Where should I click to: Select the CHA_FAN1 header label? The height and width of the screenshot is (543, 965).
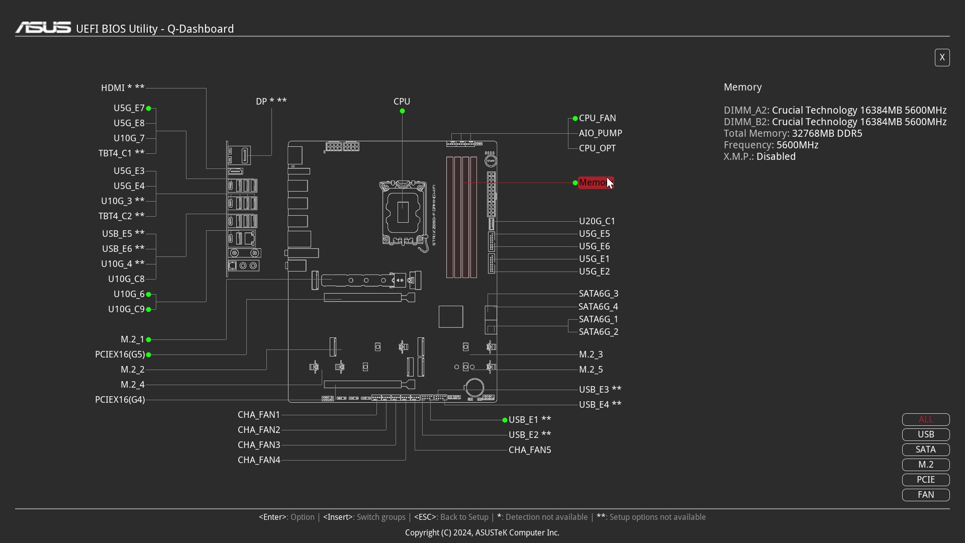(x=259, y=415)
